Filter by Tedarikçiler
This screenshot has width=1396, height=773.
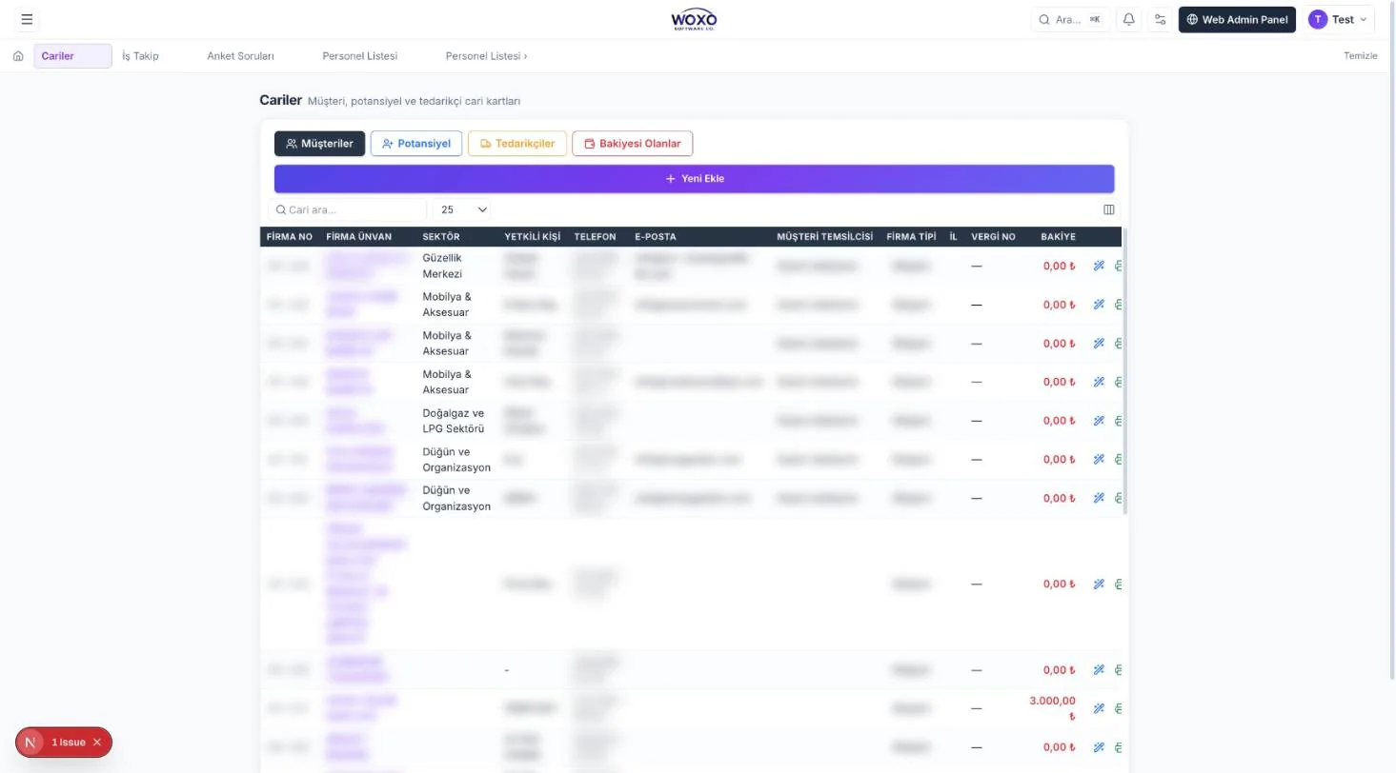(517, 144)
